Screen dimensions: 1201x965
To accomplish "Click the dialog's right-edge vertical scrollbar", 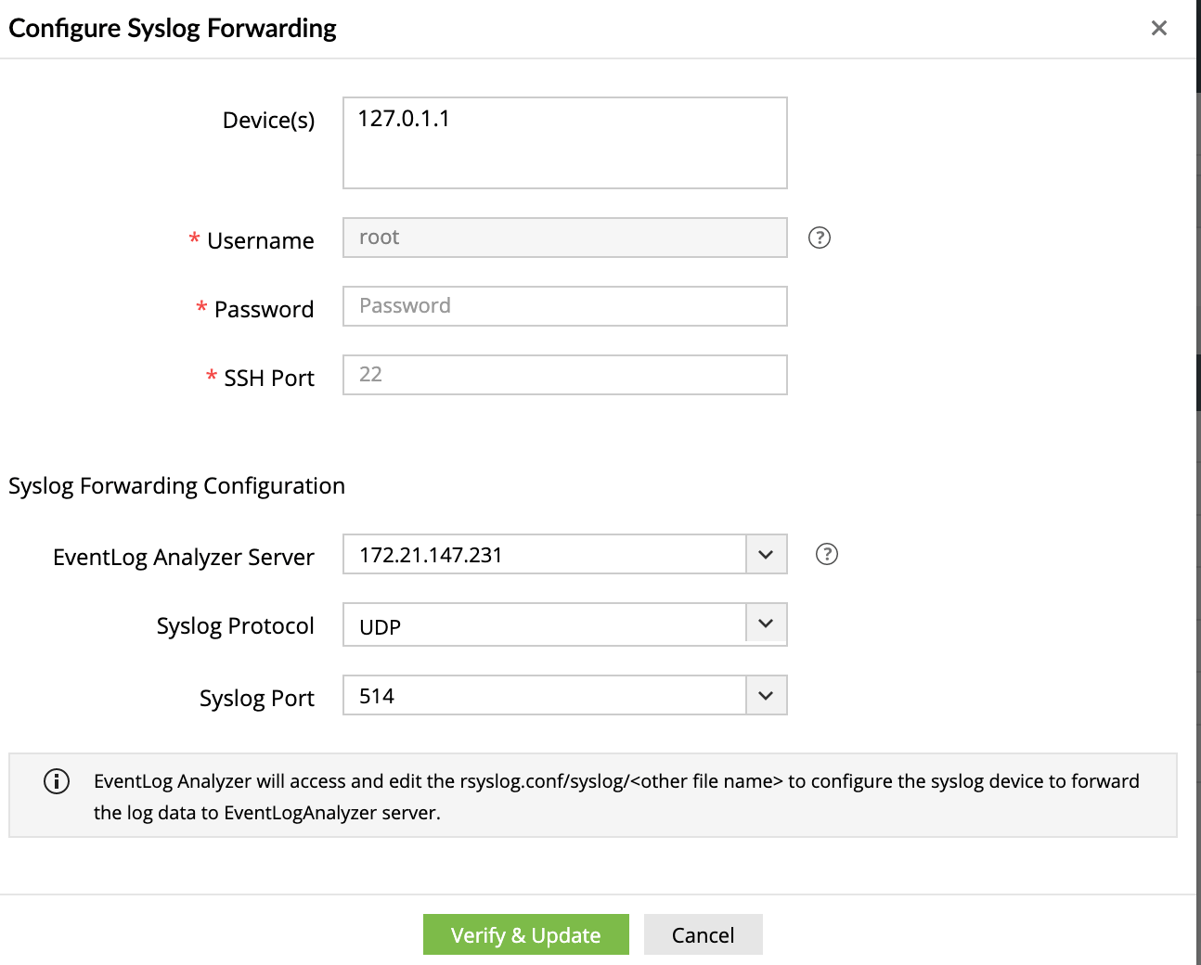I will tap(1198, 380).
